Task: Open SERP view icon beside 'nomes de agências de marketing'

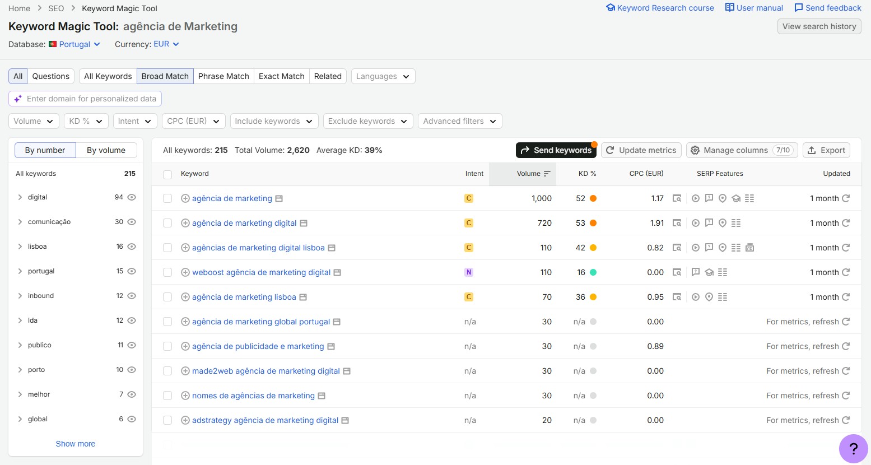Action: (322, 396)
